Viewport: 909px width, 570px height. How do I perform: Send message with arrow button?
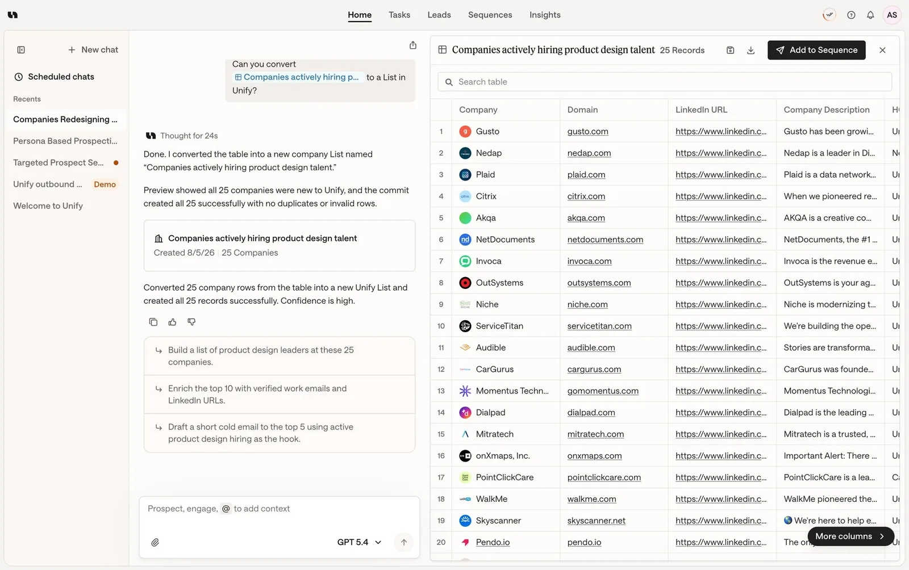click(404, 542)
